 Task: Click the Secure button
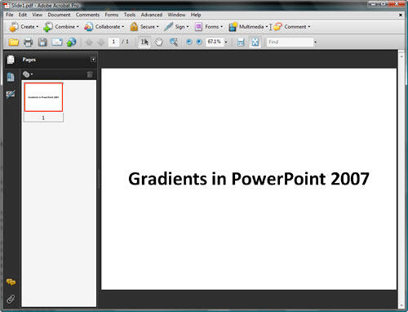coord(144,27)
